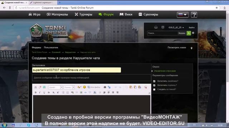Open the Форумы navigation link

click(x=36, y=47)
